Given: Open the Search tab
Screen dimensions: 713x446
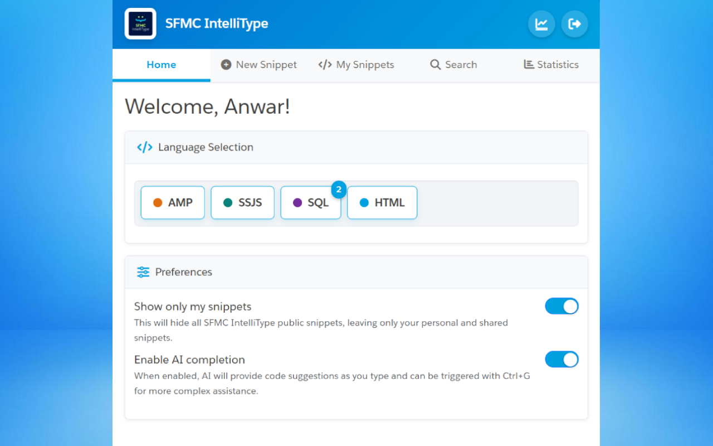Looking at the screenshot, I should [x=453, y=65].
